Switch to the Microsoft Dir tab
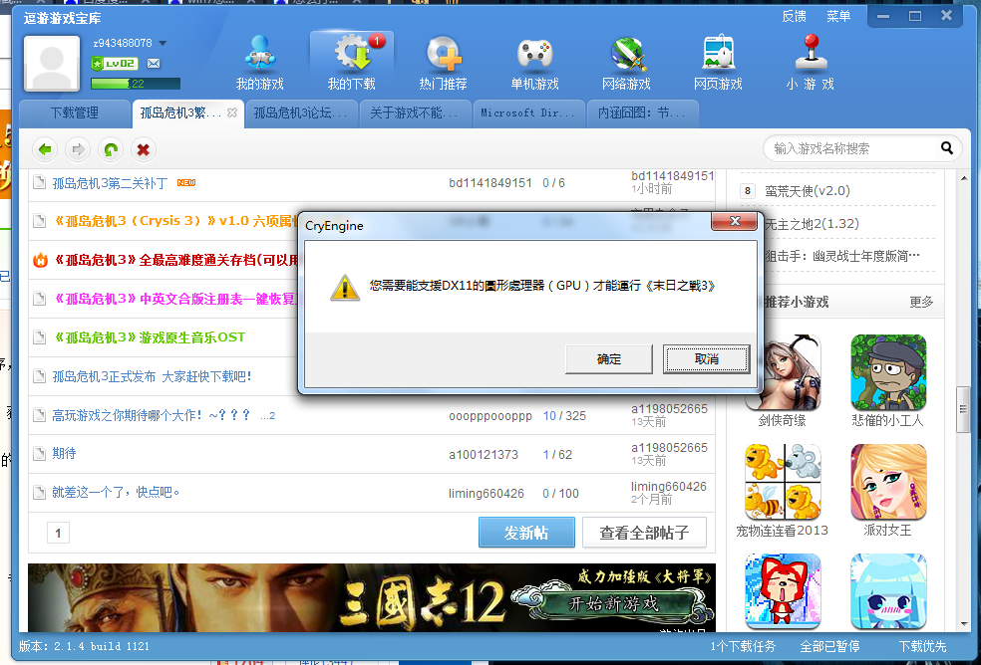This screenshot has height=665, width=981. tap(528, 113)
